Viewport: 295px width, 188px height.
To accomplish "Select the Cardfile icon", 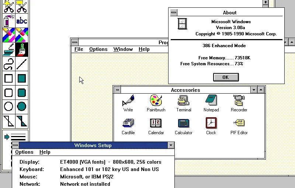I will click(x=128, y=126).
